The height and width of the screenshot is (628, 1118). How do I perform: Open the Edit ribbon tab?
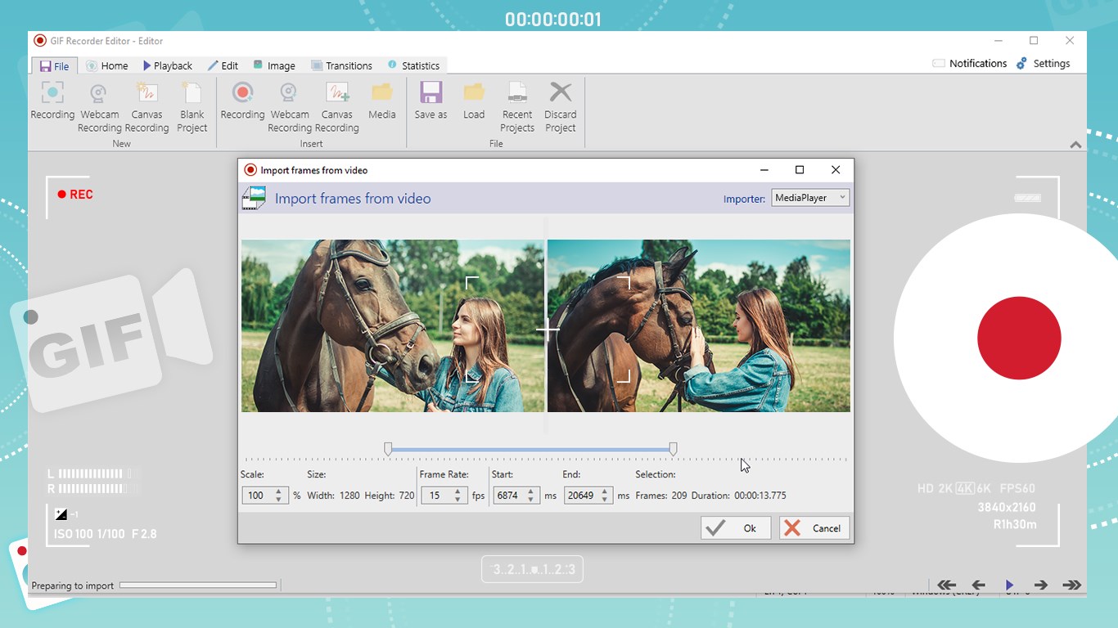tap(223, 66)
